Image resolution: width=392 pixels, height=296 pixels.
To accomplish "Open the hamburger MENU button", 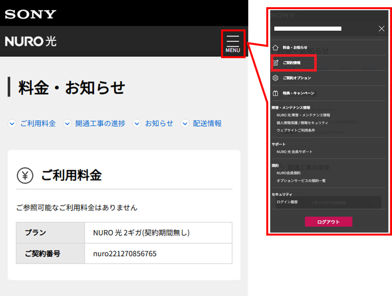I will [x=233, y=44].
